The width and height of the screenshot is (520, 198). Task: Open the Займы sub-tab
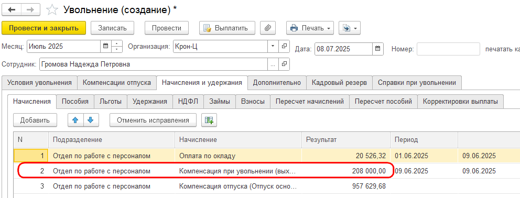click(220, 102)
